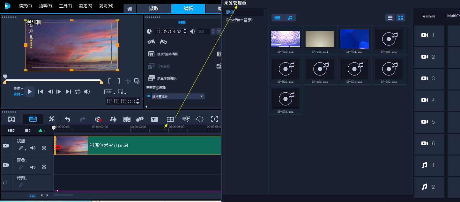The height and width of the screenshot is (202, 460).
Task: Open the sound mixer waveform icon
Action: (113, 119)
